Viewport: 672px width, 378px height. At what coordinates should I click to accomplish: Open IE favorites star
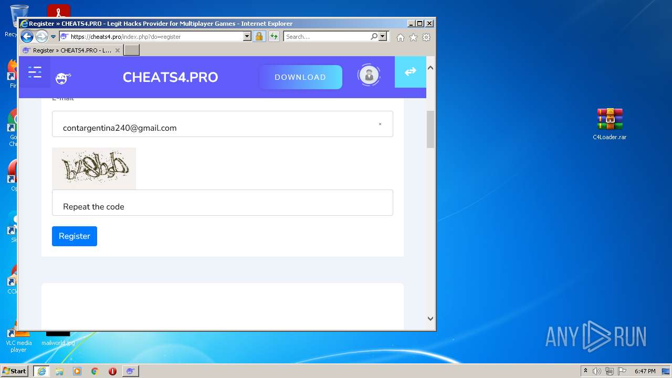(x=413, y=37)
